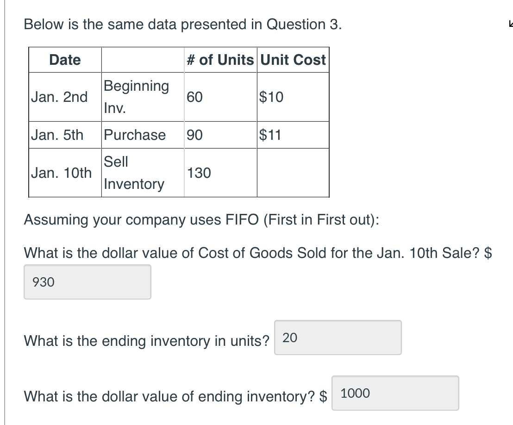Click the FIFO assumption sentence
The image size is (513, 425).
pos(201,219)
